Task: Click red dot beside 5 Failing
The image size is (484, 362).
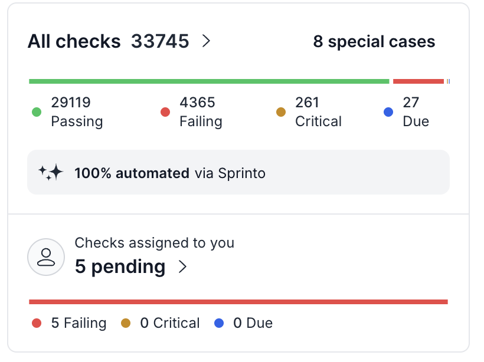Action: point(37,323)
